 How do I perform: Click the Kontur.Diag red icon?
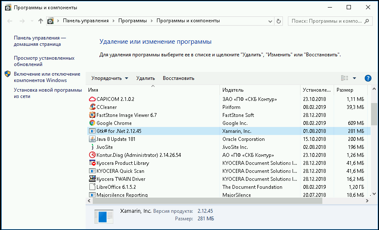(92, 155)
